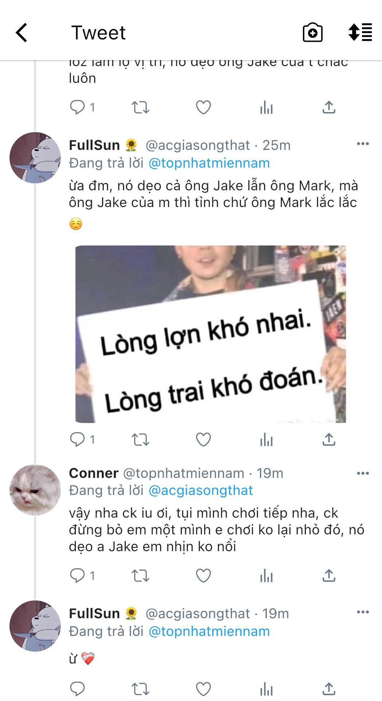This screenshot has width=382, height=701.
Task: Reply to FullSun's last tweet
Action: 77,689
